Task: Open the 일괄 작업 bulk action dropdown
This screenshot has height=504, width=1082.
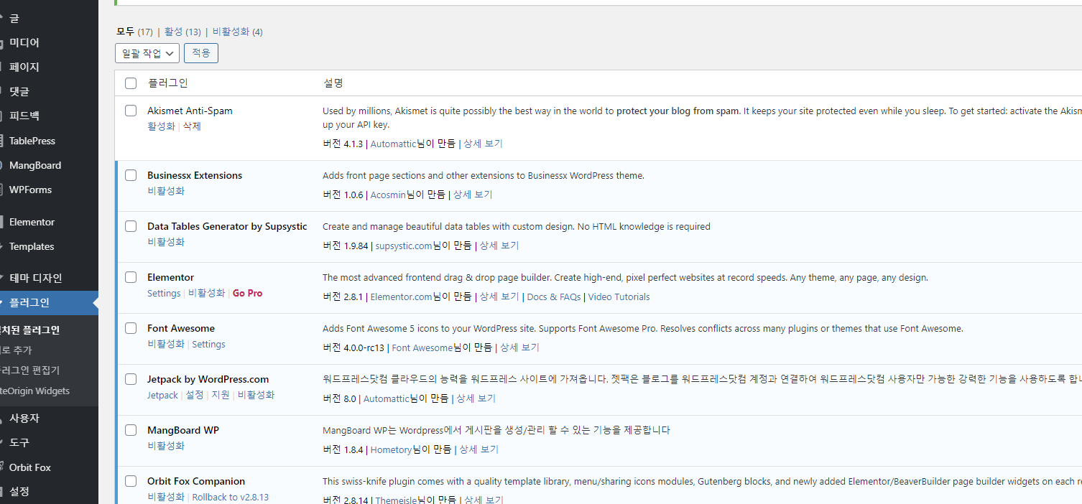Action: 147,53
